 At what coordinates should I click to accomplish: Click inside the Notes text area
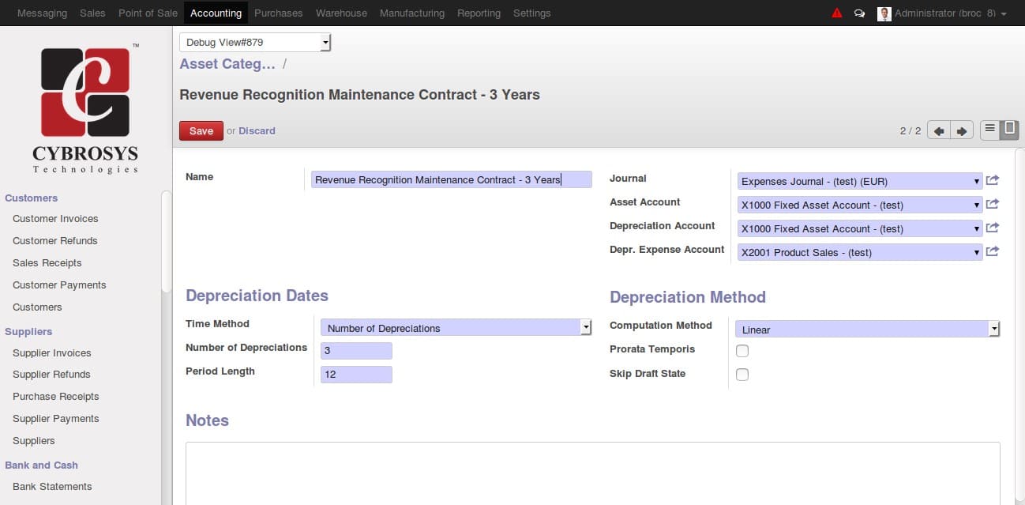[x=592, y=473]
